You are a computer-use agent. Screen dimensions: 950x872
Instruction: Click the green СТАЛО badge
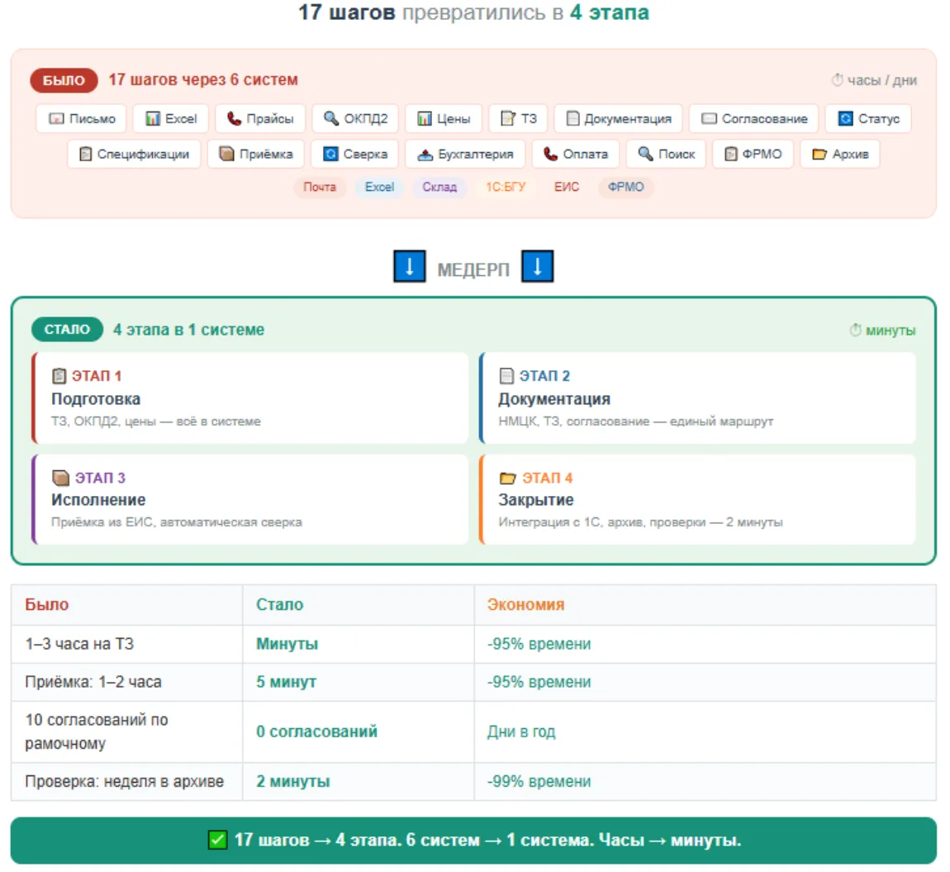(x=67, y=329)
